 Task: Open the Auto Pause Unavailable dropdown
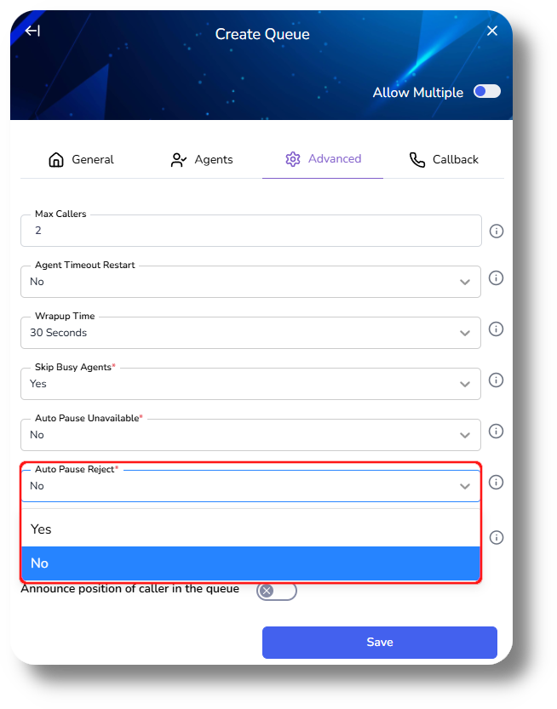tap(250, 435)
